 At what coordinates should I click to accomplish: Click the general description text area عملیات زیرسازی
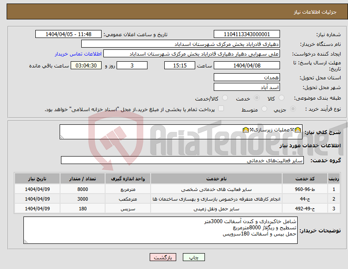click(181, 132)
